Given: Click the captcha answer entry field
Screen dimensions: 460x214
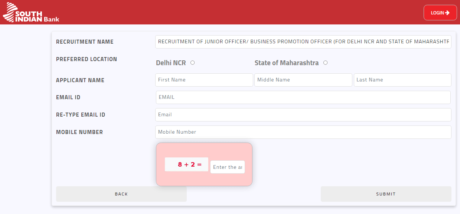Looking at the screenshot, I should [227, 167].
